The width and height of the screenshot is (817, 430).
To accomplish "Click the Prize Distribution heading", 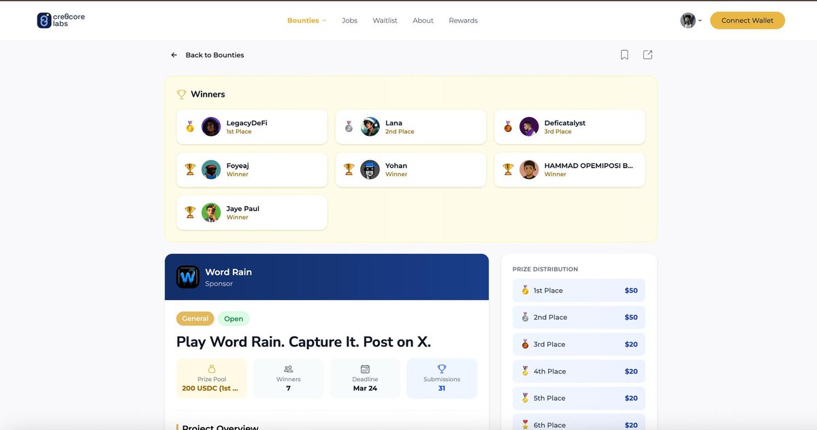I will coord(545,269).
